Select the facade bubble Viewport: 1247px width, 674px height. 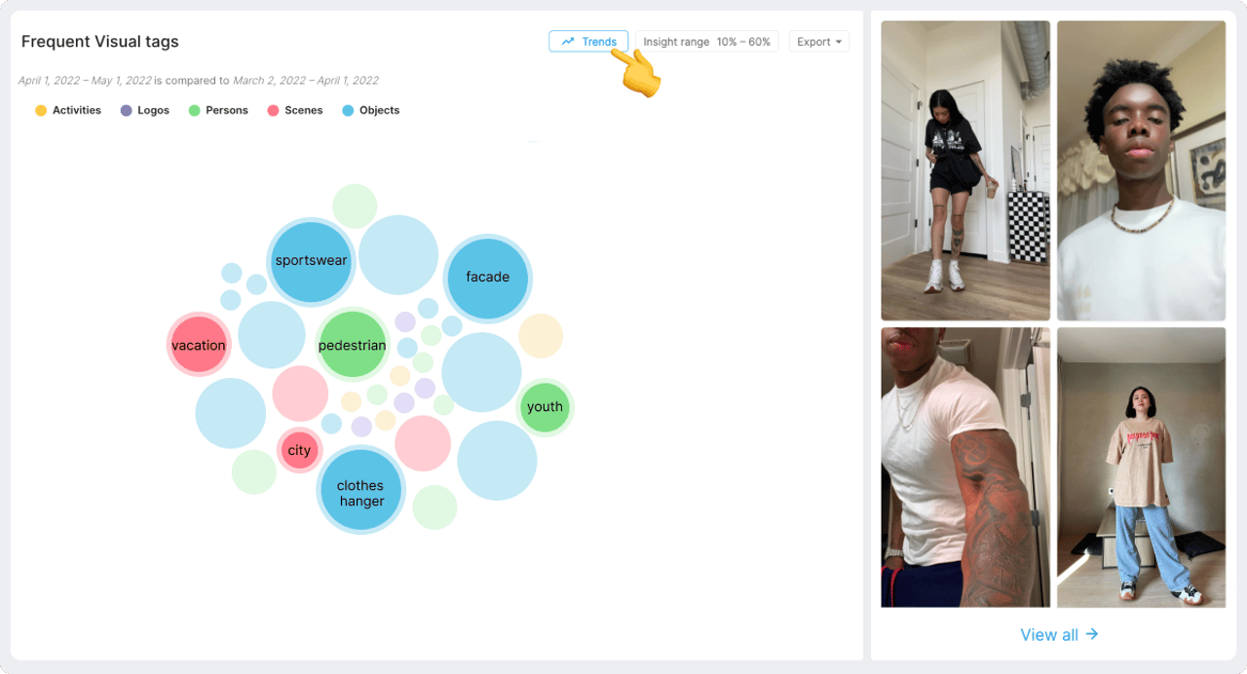click(487, 278)
